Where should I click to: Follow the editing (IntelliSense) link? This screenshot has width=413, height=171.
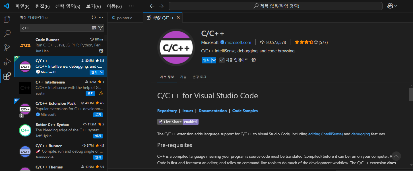coord(325,134)
